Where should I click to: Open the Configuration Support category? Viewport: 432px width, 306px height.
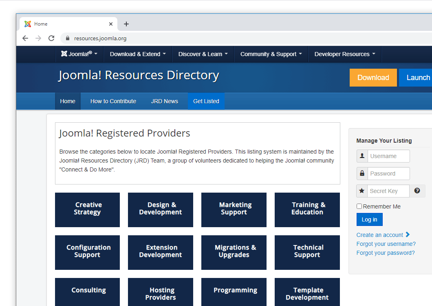[x=87, y=252]
